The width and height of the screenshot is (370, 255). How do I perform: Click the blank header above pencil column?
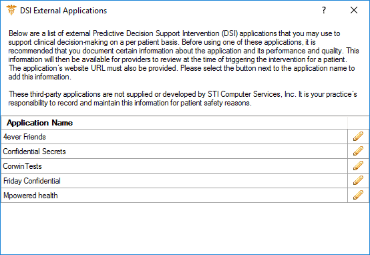pyautogui.click(x=358, y=123)
